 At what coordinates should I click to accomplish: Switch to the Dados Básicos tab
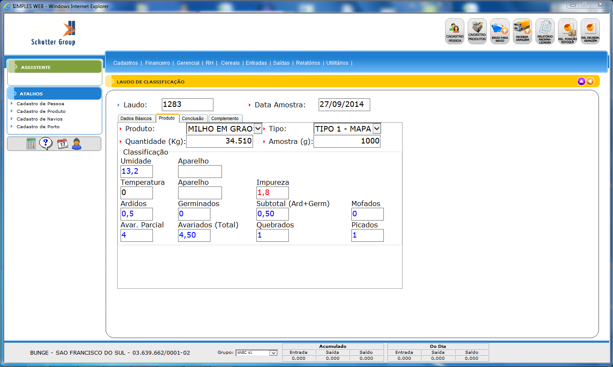136,119
